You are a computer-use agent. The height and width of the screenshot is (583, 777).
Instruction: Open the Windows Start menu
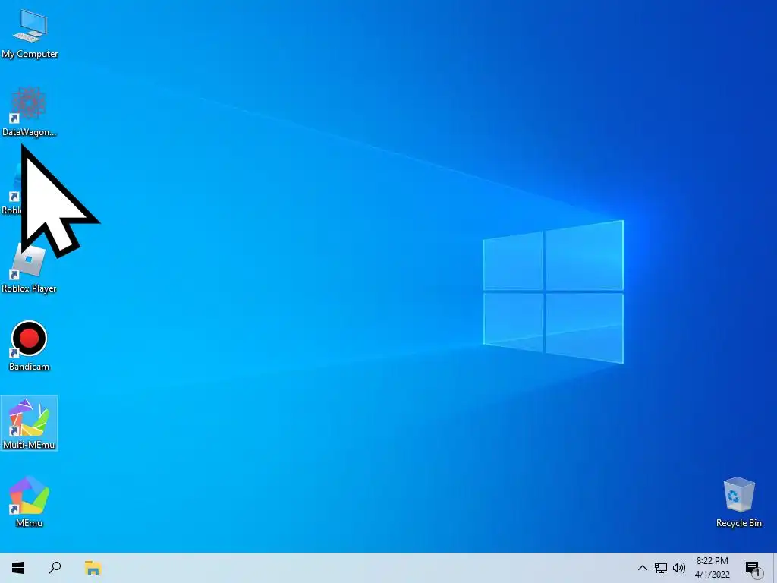pyautogui.click(x=18, y=568)
